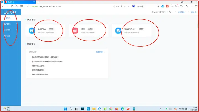The width and height of the screenshot is (199, 112).
Task: Open Chrome from the taskbar
Action: pos(111,109)
